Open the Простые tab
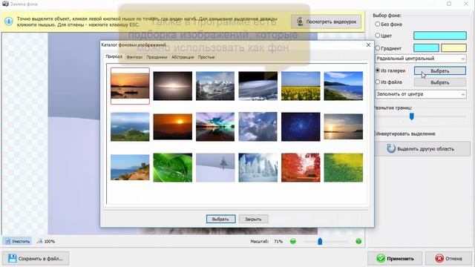This screenshot has height=267, width=475. point(206,57)
